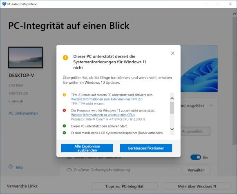Viewport: 237px width, 194px height.
Task: Click the Info question mark icon
Action: [11, 167]
